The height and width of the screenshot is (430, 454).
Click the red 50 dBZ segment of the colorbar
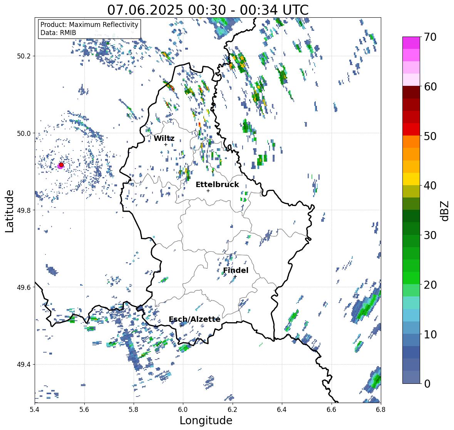tap(411, 129)
